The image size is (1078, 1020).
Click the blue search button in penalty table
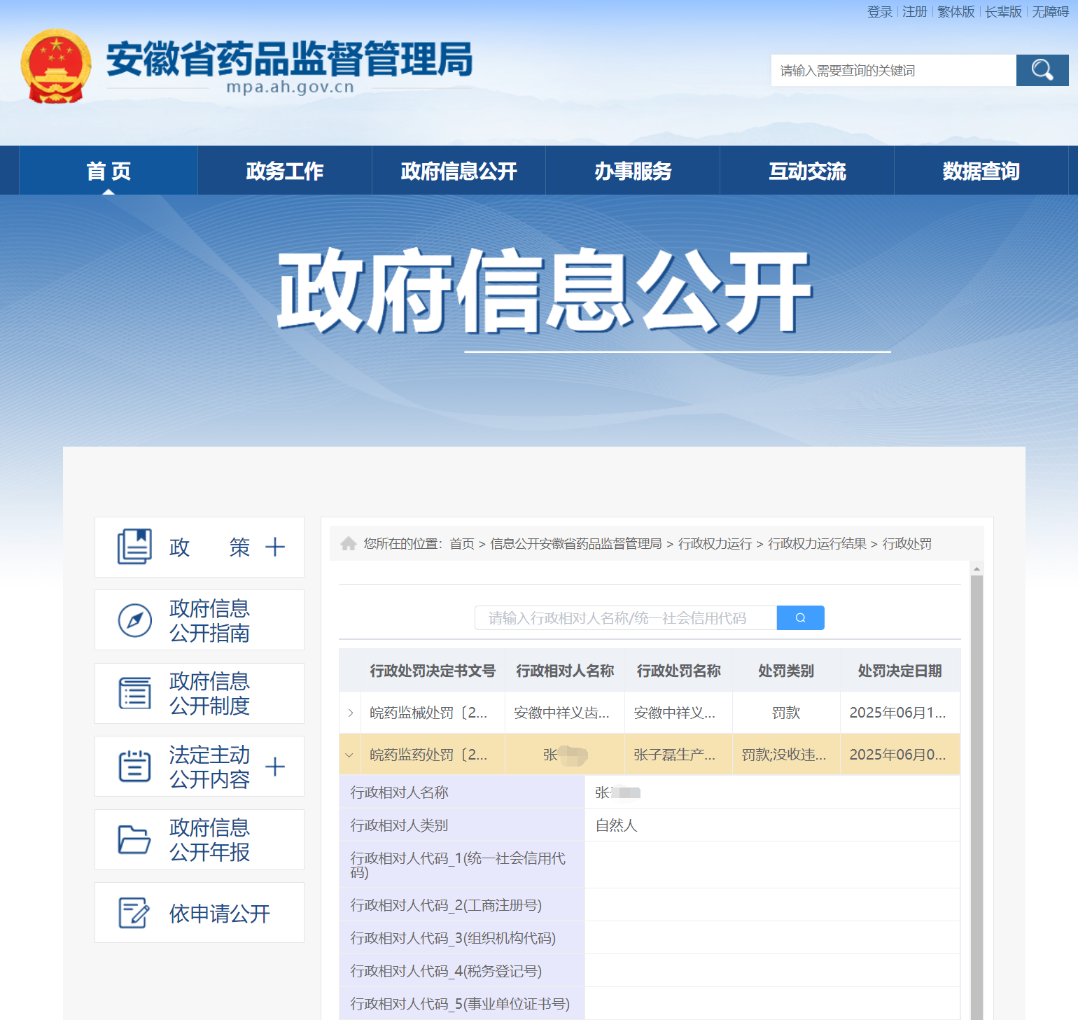801,617
